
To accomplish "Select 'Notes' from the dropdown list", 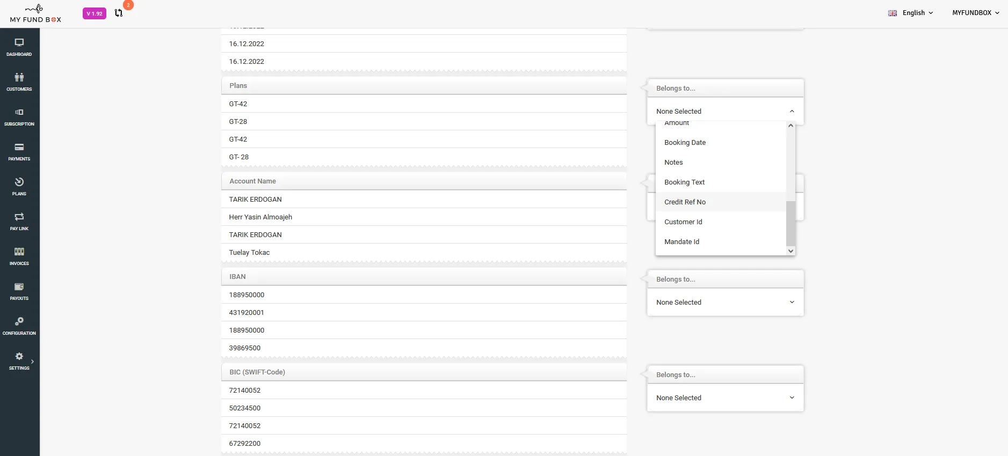I will (x=721, y=162).
